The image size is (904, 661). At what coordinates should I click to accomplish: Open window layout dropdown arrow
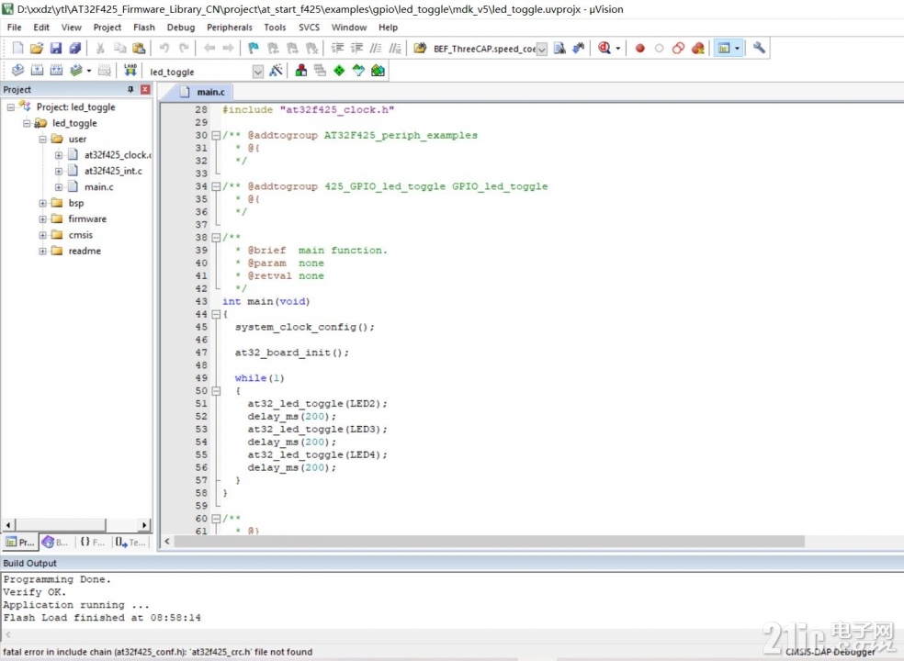tap(738, 49)
